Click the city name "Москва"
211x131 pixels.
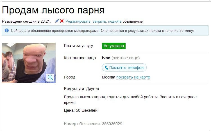[108, 77]
